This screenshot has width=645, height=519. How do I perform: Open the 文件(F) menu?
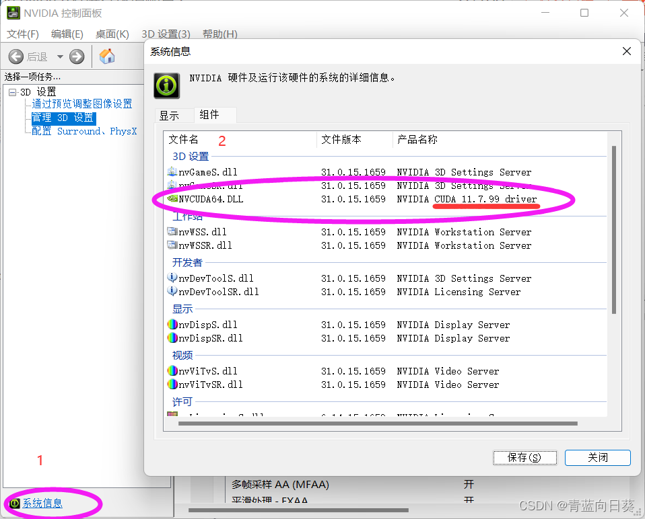[23, 34]
